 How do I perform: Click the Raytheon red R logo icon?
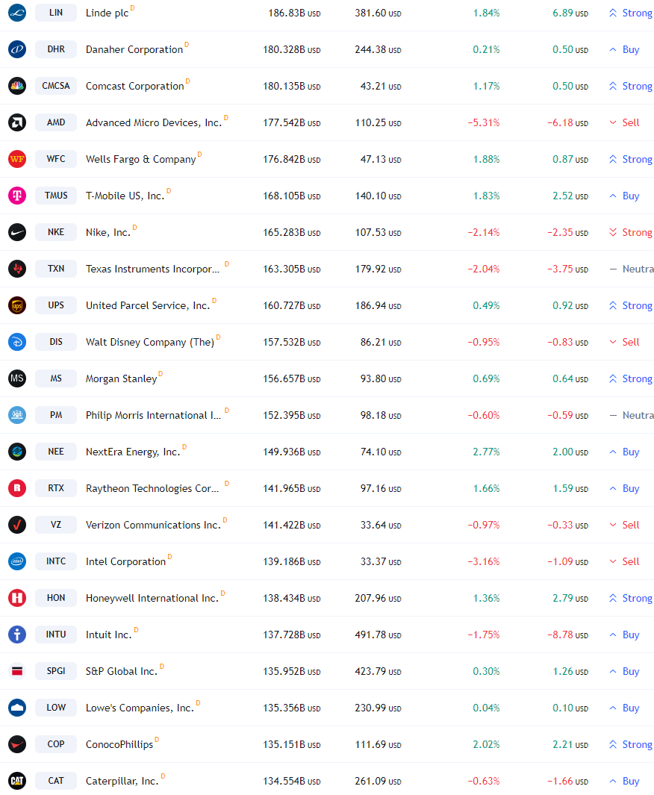(17, 487)
